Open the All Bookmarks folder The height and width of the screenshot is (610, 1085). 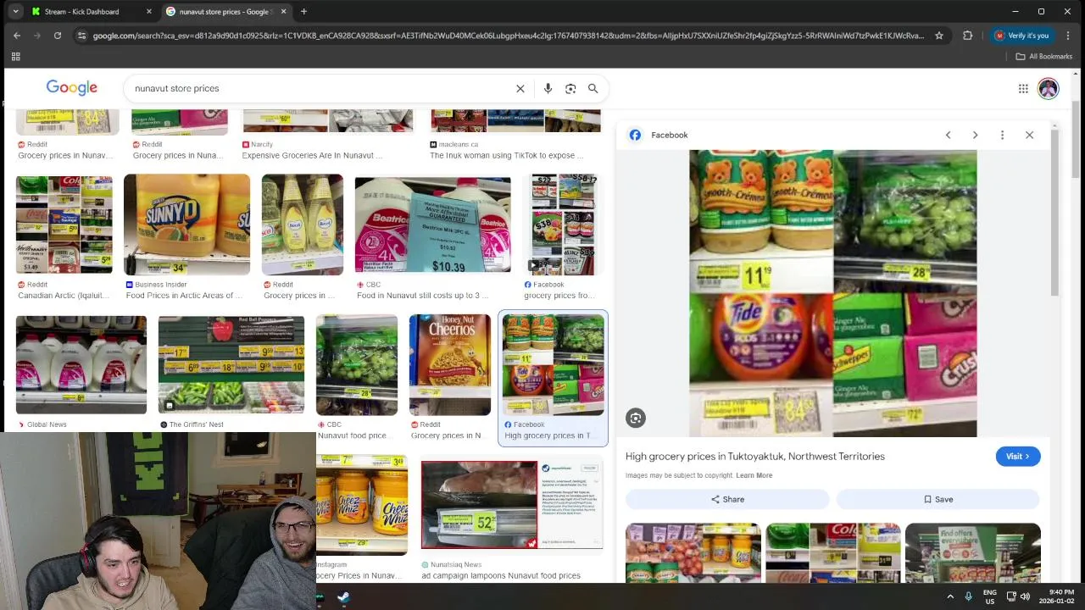click(x=1044, y=57)
